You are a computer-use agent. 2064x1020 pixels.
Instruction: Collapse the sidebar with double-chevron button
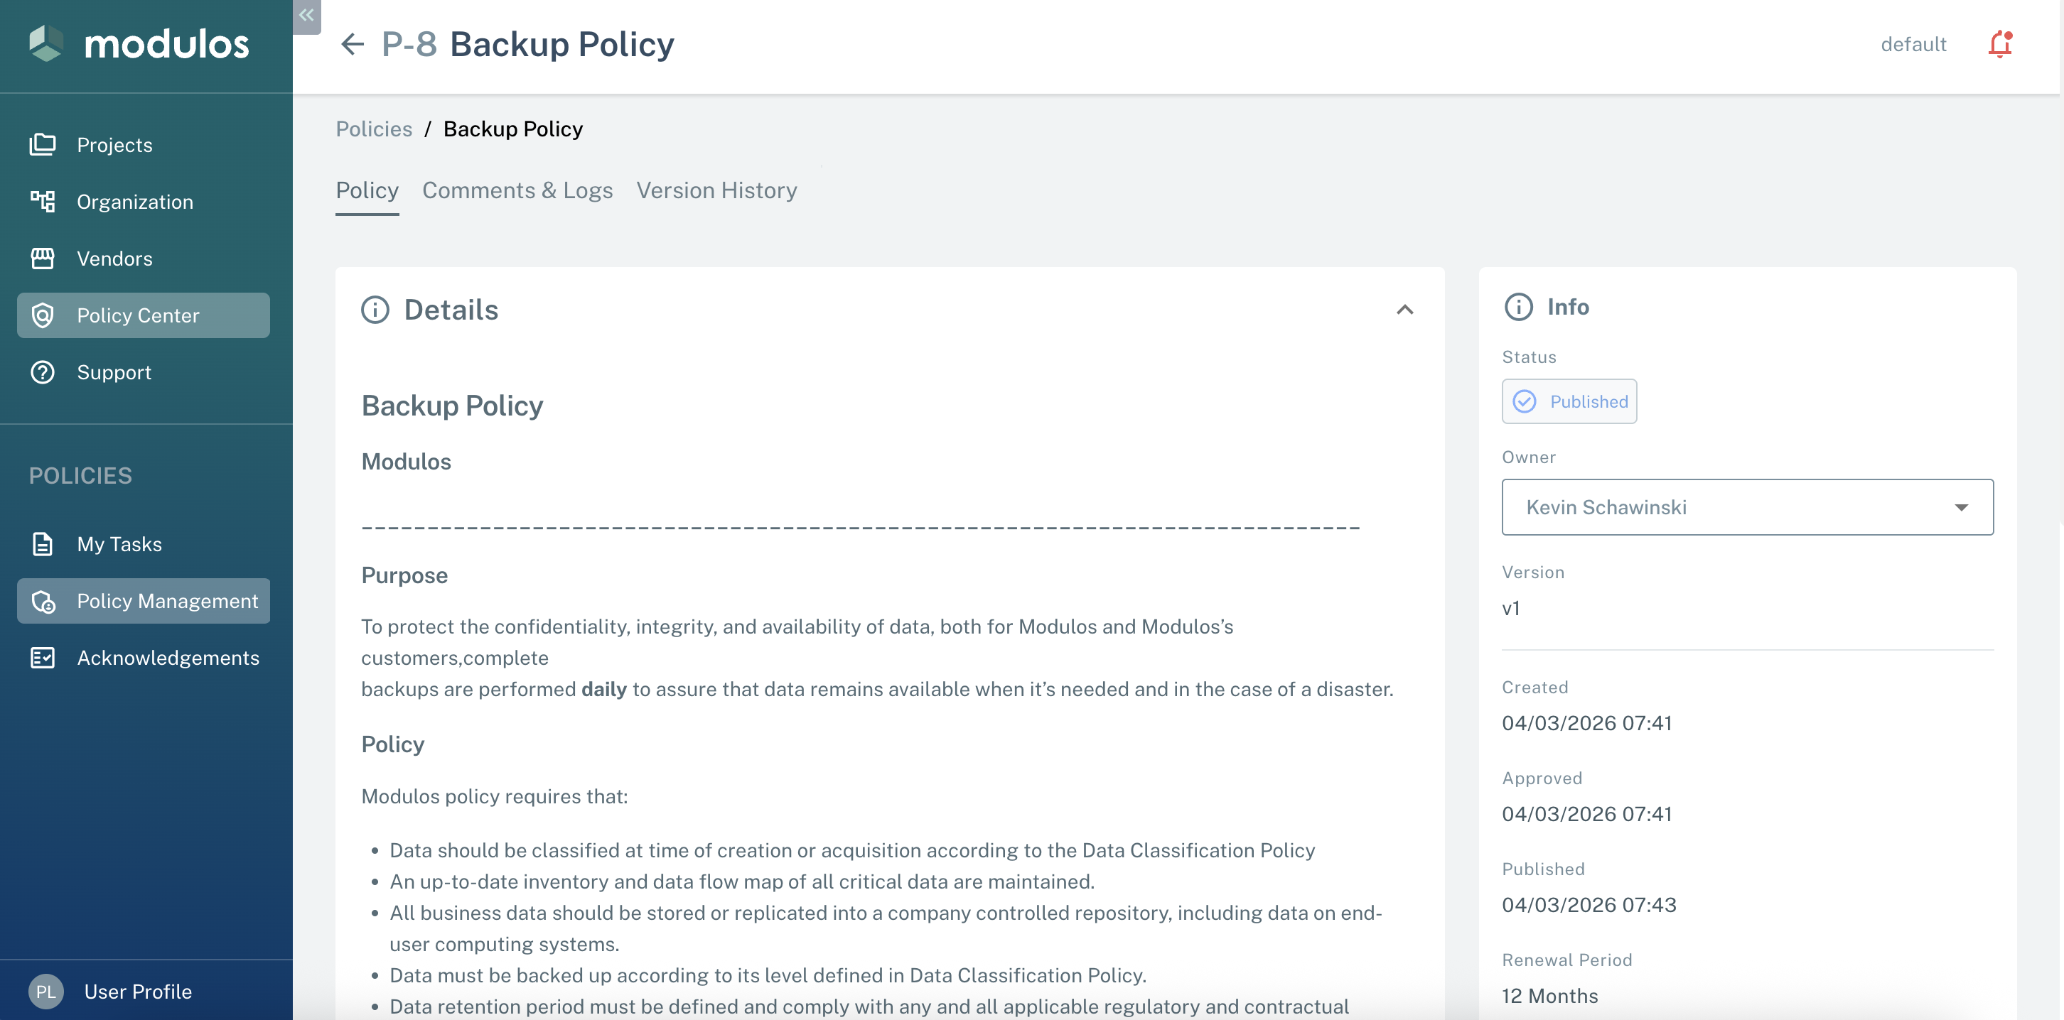pyautogui.click(x=306, y=14)
